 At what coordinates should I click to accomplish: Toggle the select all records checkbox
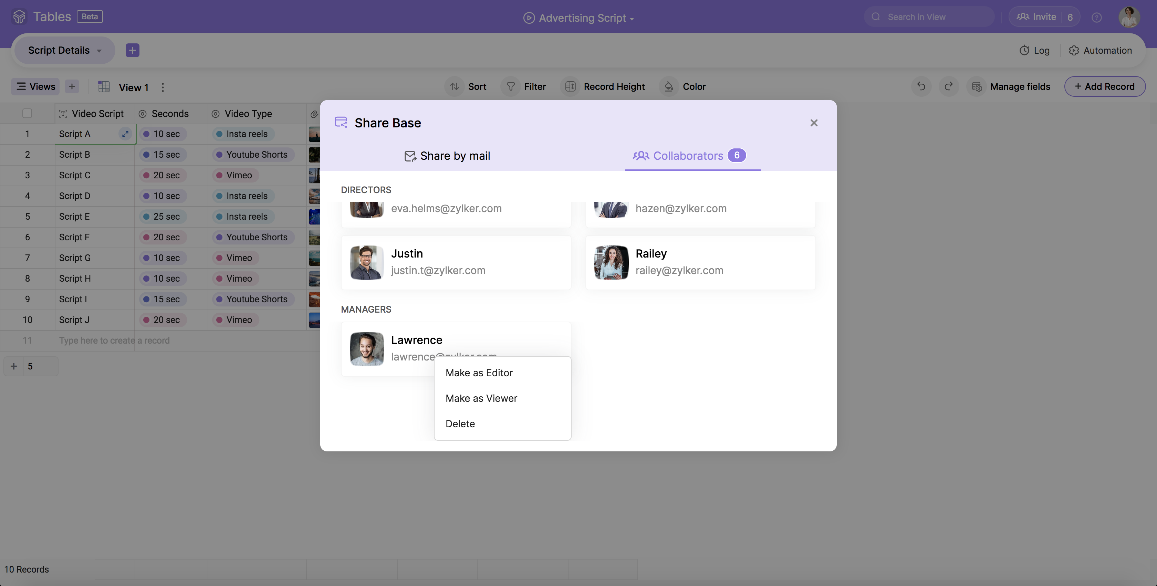coord(27,114)
